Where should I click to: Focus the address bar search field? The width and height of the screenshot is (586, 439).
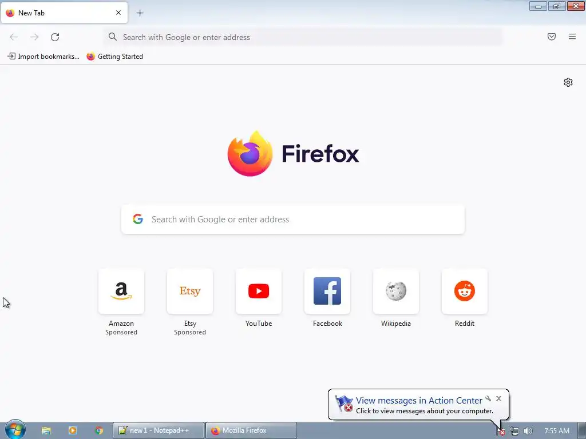303,37
